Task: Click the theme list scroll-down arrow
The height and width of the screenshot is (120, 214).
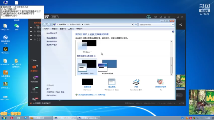Action: click(x=171, y=75)
